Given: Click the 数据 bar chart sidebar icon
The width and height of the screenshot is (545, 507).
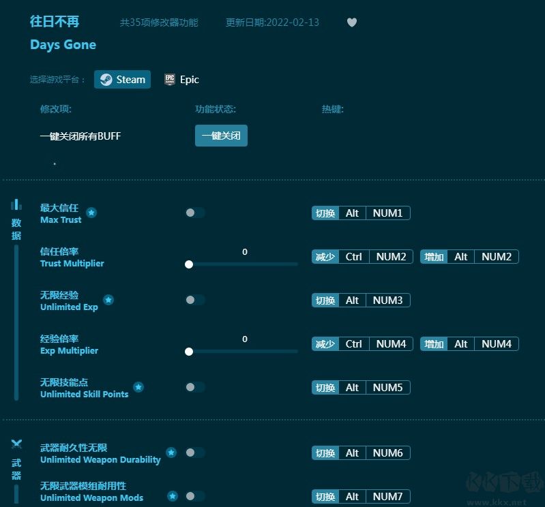Looking at the screenshot, I should 16,204.
